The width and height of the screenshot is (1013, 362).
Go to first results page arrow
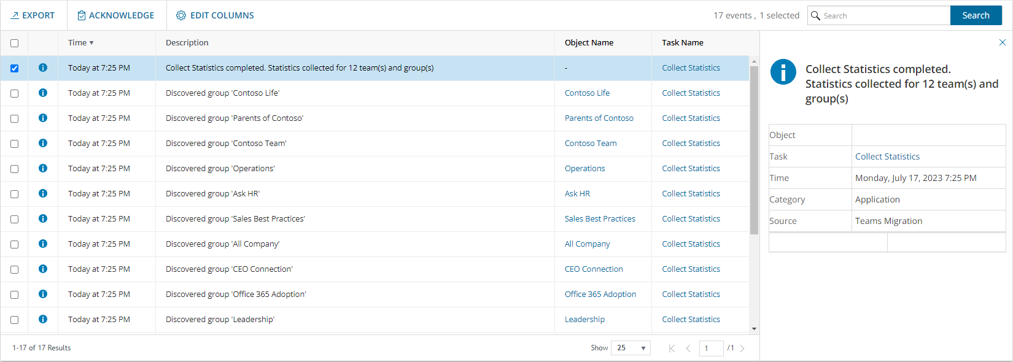click(672, 348)
